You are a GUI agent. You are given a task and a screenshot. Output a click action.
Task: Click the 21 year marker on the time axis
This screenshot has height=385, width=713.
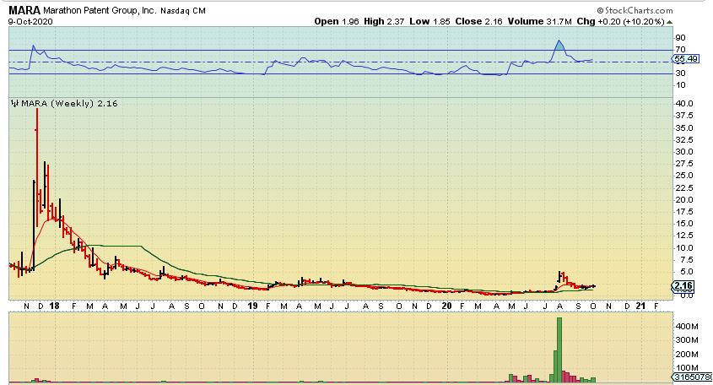[640, 306]
